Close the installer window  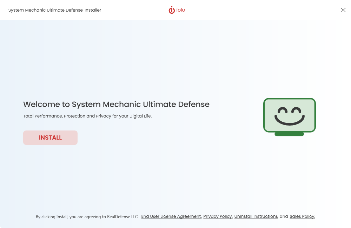343,10
